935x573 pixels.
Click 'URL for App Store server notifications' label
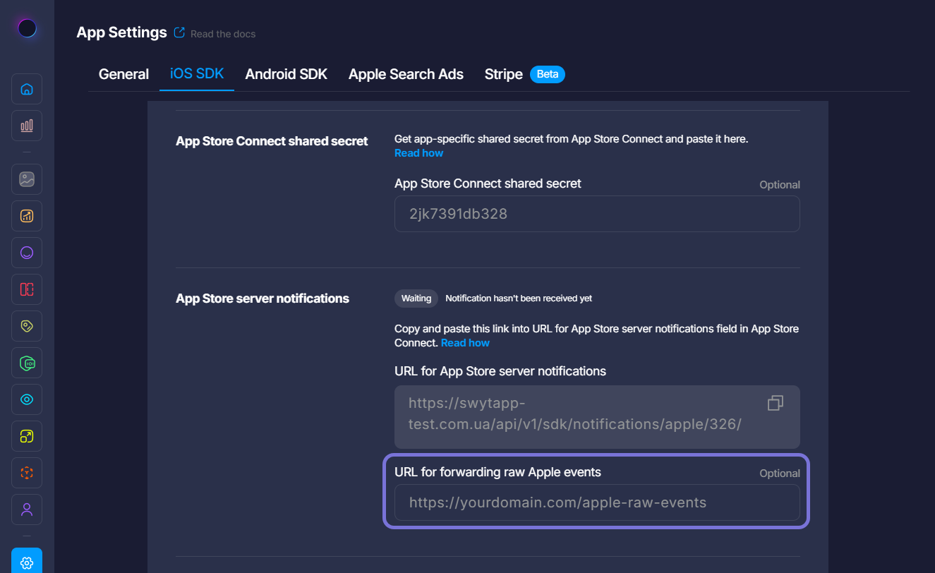[500, 371]
